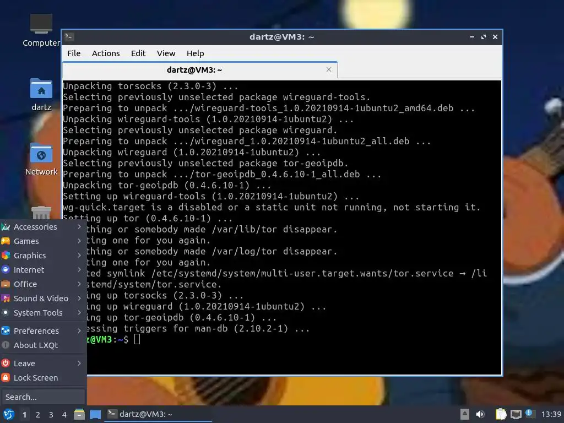
Task: Click the LXQt main menu button
Action: 9,414
